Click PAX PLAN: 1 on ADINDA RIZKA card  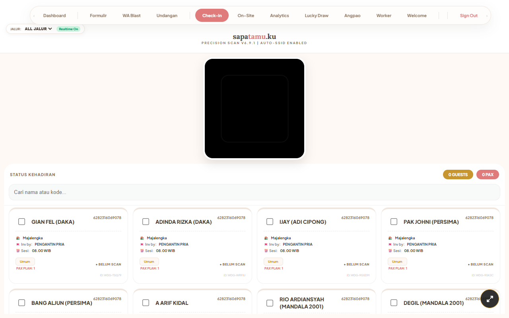pos(150,268)
